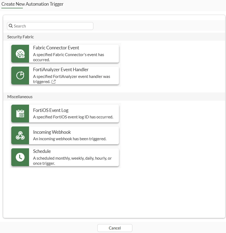The width and height of the screenshot is (226, 233).
Task: Focus the Search input field
Action: pyautogui.click(x=50, y=26)
